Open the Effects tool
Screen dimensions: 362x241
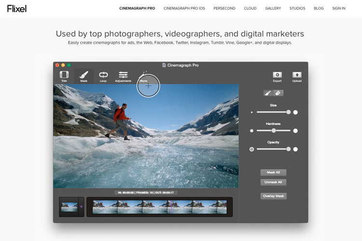143,76
